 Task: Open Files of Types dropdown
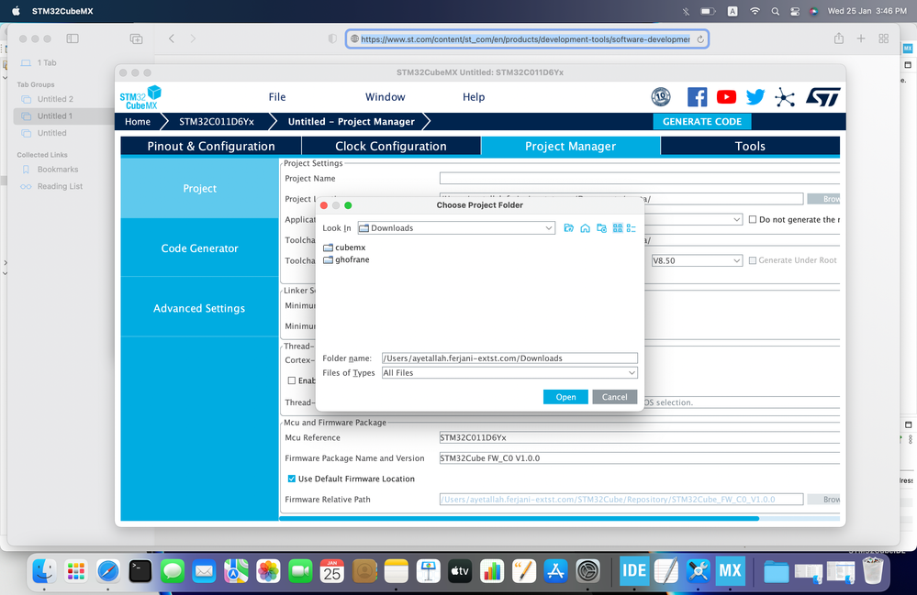(x=509, y=372)
